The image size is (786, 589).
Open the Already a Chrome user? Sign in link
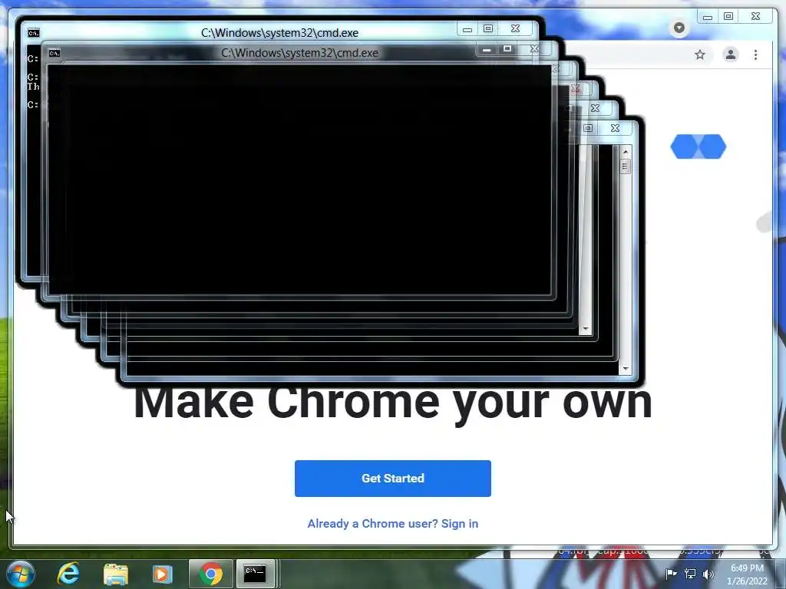[392, 523]
